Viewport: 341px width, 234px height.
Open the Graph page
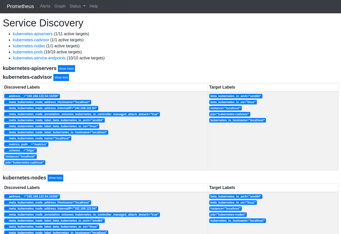(60, 6)
